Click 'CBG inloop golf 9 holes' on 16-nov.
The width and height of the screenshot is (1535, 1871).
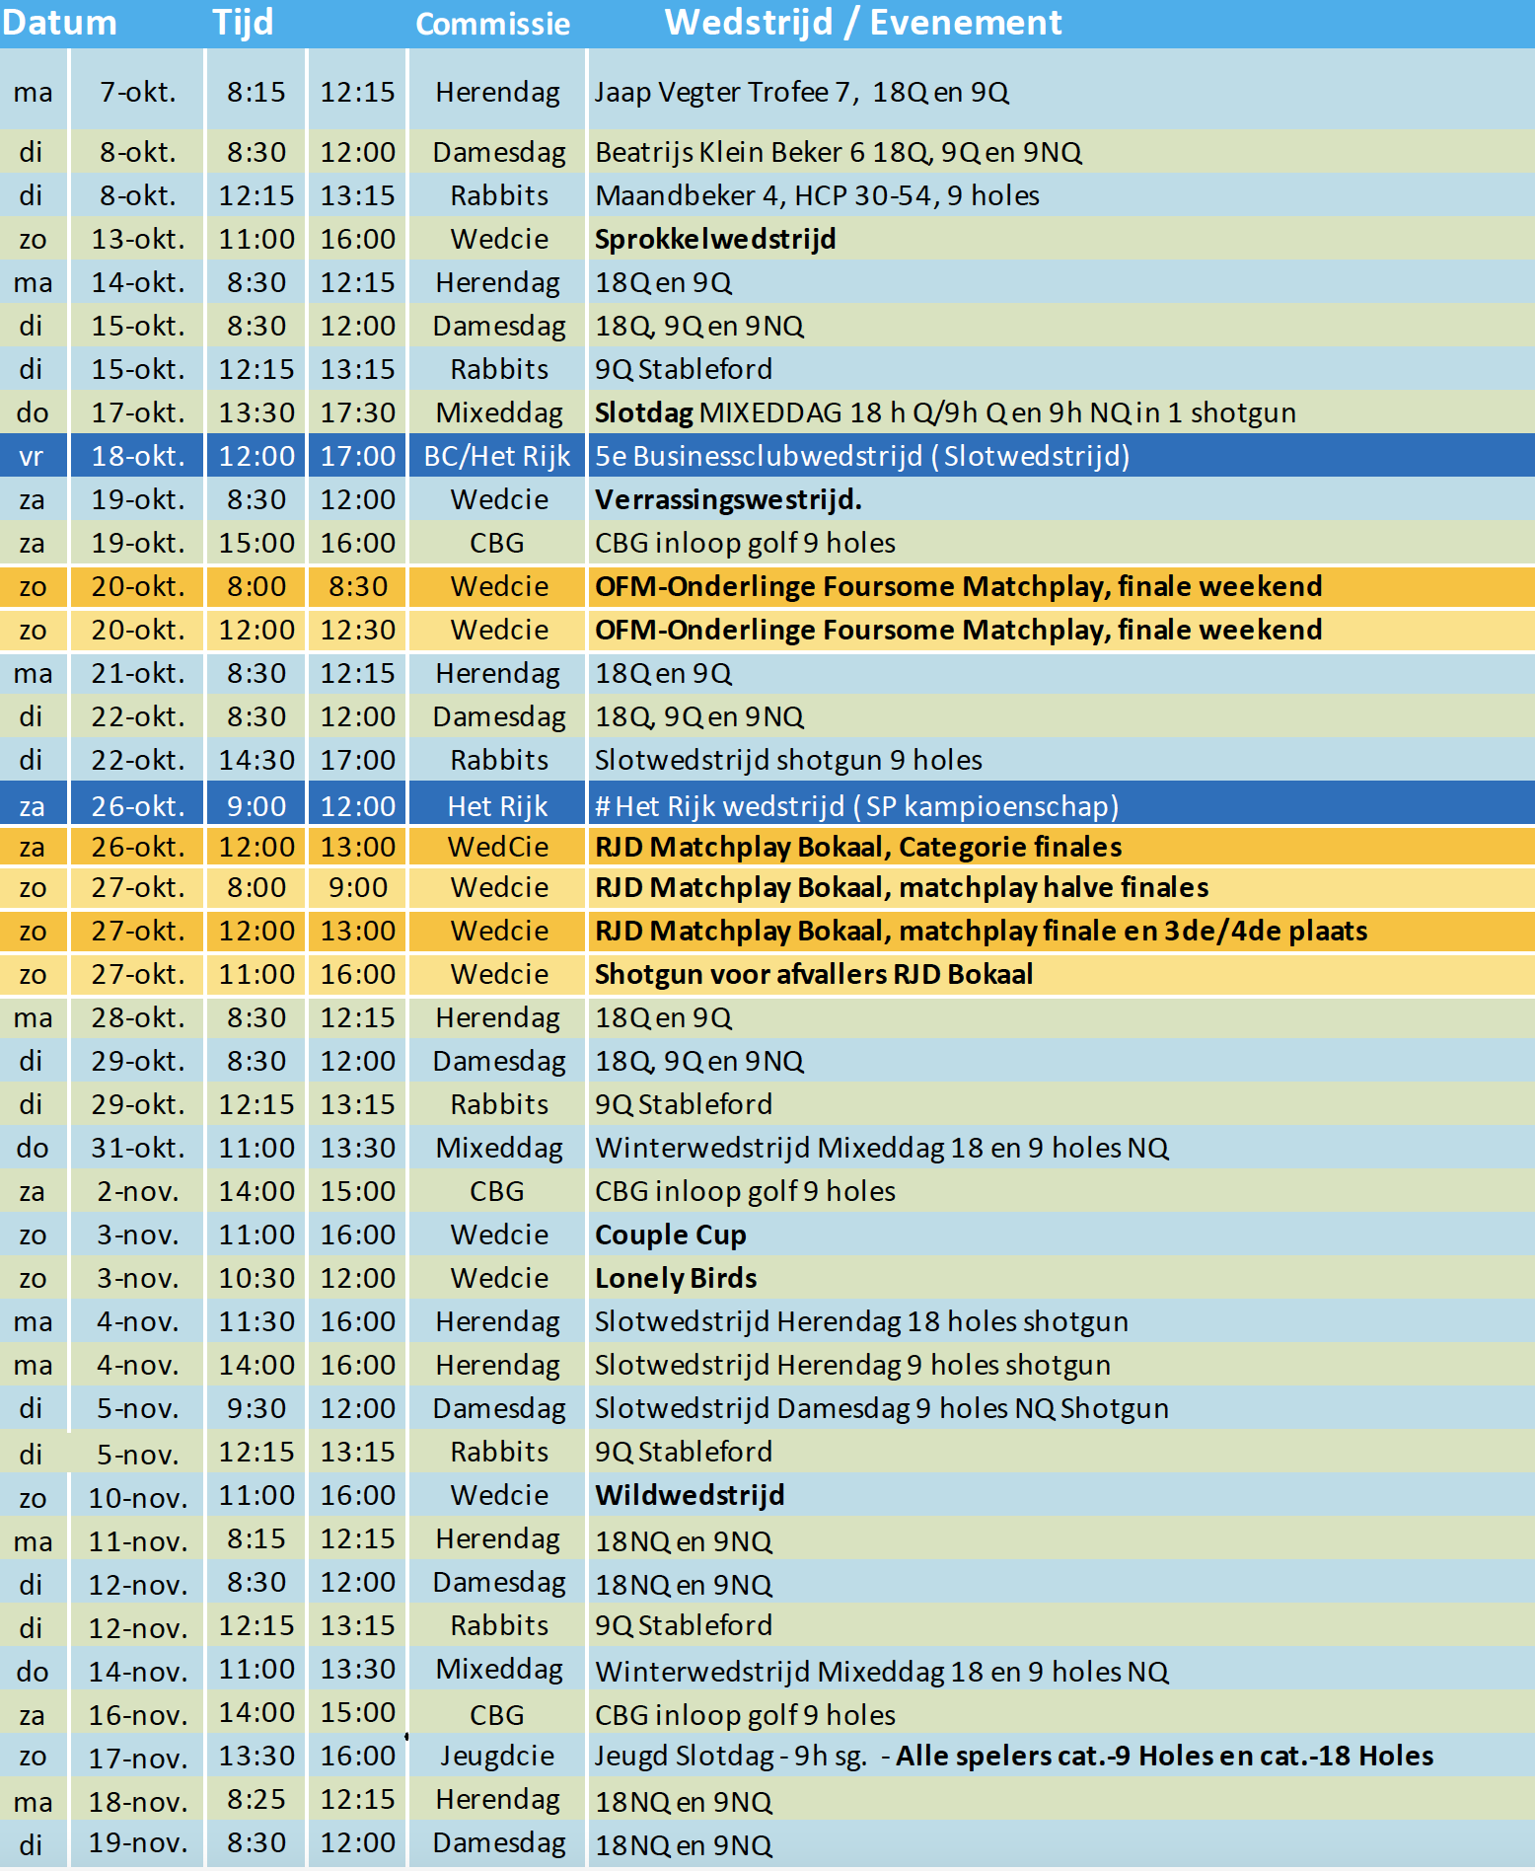pos(745,1715)
